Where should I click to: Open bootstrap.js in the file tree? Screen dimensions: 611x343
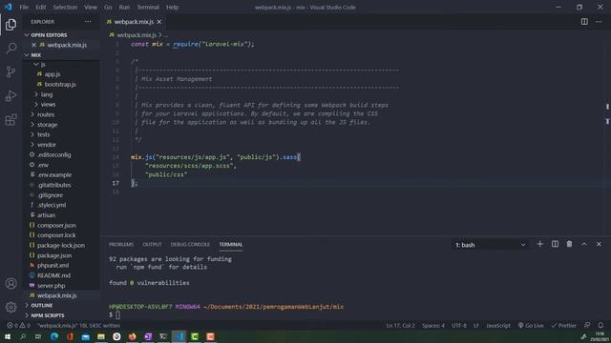(60, 84)
